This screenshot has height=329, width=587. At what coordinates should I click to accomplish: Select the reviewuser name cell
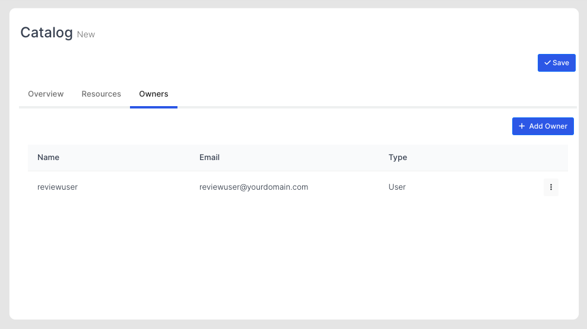[58, 187]
